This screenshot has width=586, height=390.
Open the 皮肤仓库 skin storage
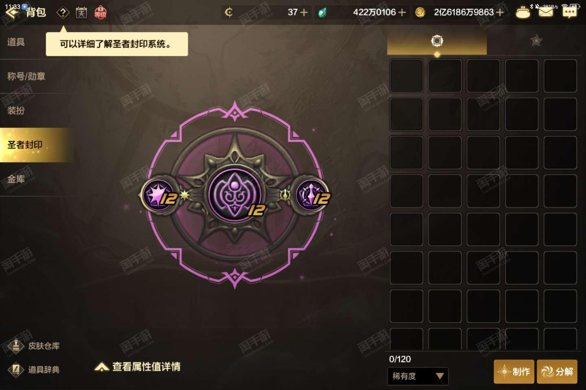34,346
